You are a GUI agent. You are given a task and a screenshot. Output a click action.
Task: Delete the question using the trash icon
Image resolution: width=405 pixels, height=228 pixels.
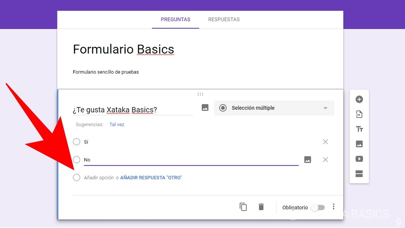point(261,207)
